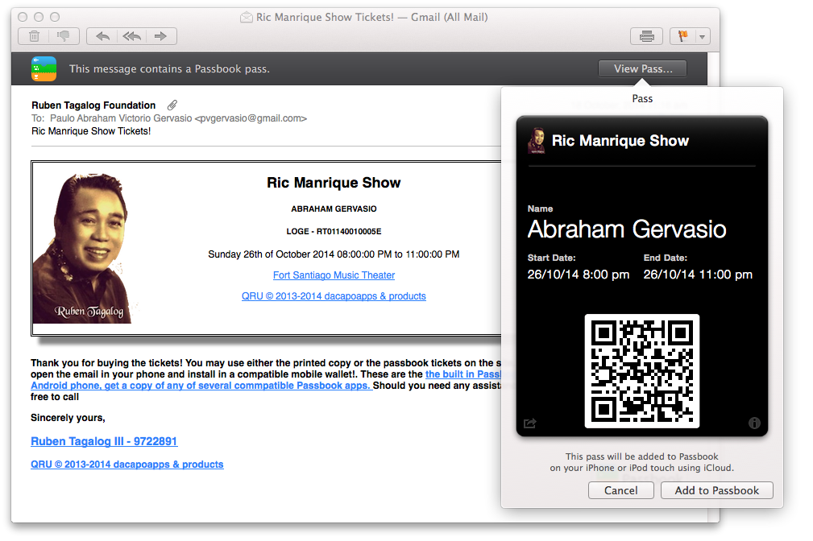Click the Abraham Gervasio name on pass

(627, 229)
